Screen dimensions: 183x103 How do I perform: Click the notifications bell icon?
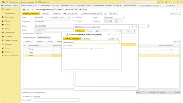tap(158, 2)
